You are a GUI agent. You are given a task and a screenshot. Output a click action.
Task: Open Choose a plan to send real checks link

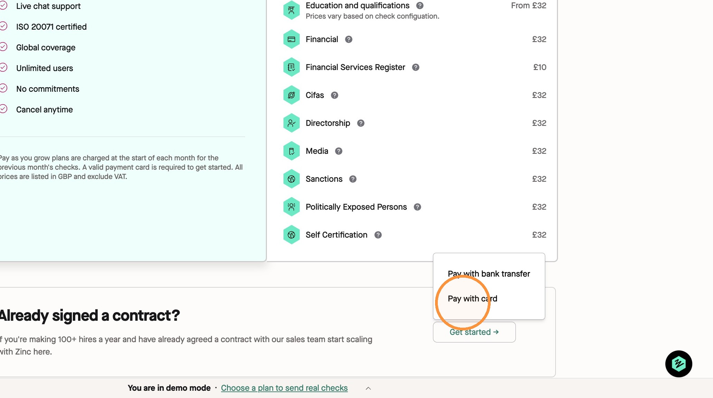coord(284,388)
